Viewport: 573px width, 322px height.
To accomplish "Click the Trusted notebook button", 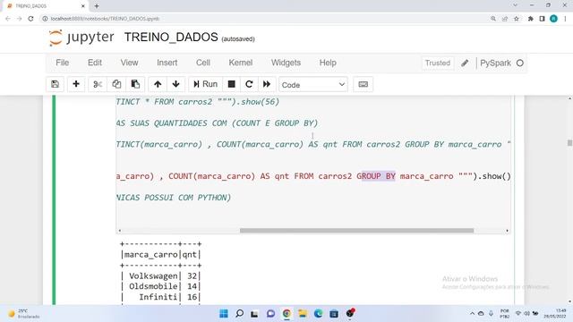I will [438, 63].
